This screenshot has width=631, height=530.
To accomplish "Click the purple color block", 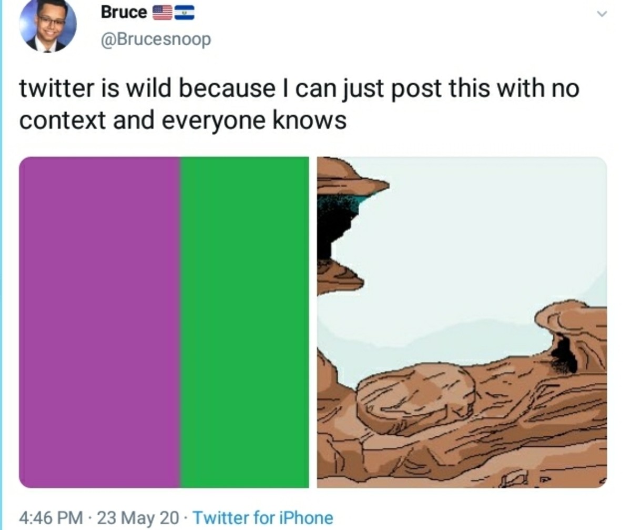I will [x=100, y=321].
